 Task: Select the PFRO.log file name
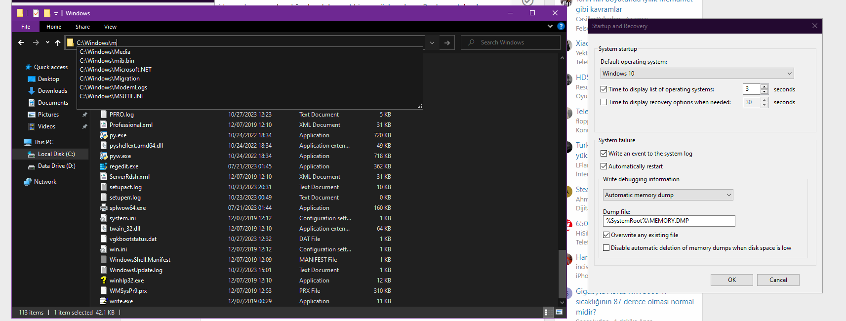pyautogui.click(x=121, y=115)
